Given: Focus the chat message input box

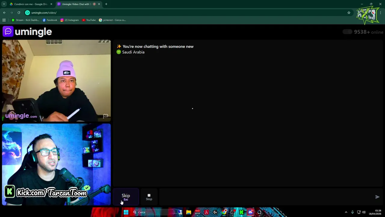Looking at the screenshot, I should pyautogui.click(x=266, y=197).
